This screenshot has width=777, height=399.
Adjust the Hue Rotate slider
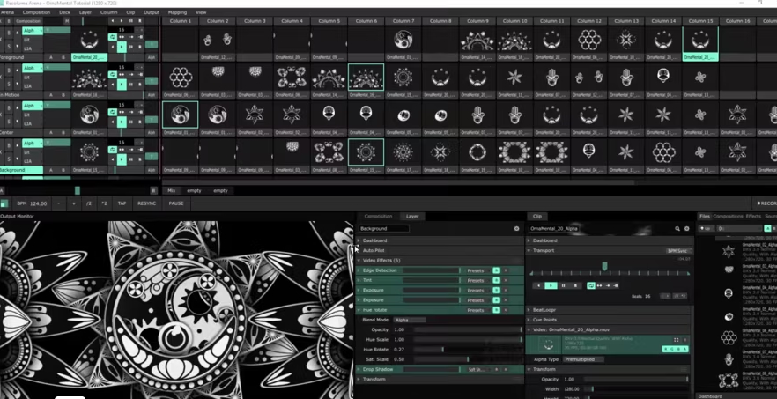pos(468,350)
